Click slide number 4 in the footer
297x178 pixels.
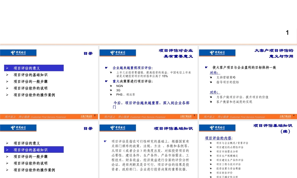[x=294, y=115]
